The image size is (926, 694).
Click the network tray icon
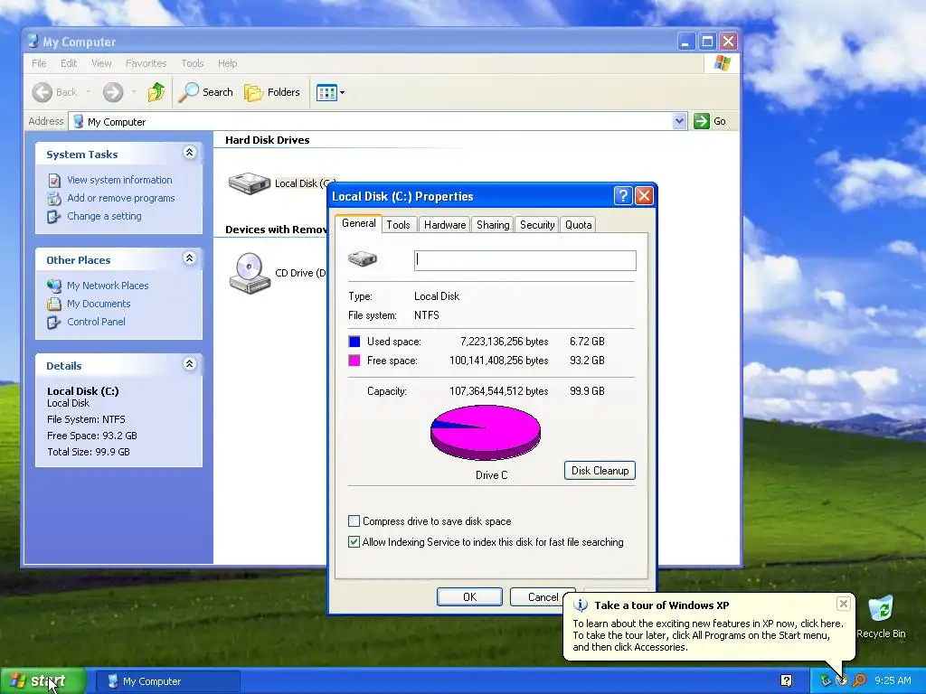point(825,680)
